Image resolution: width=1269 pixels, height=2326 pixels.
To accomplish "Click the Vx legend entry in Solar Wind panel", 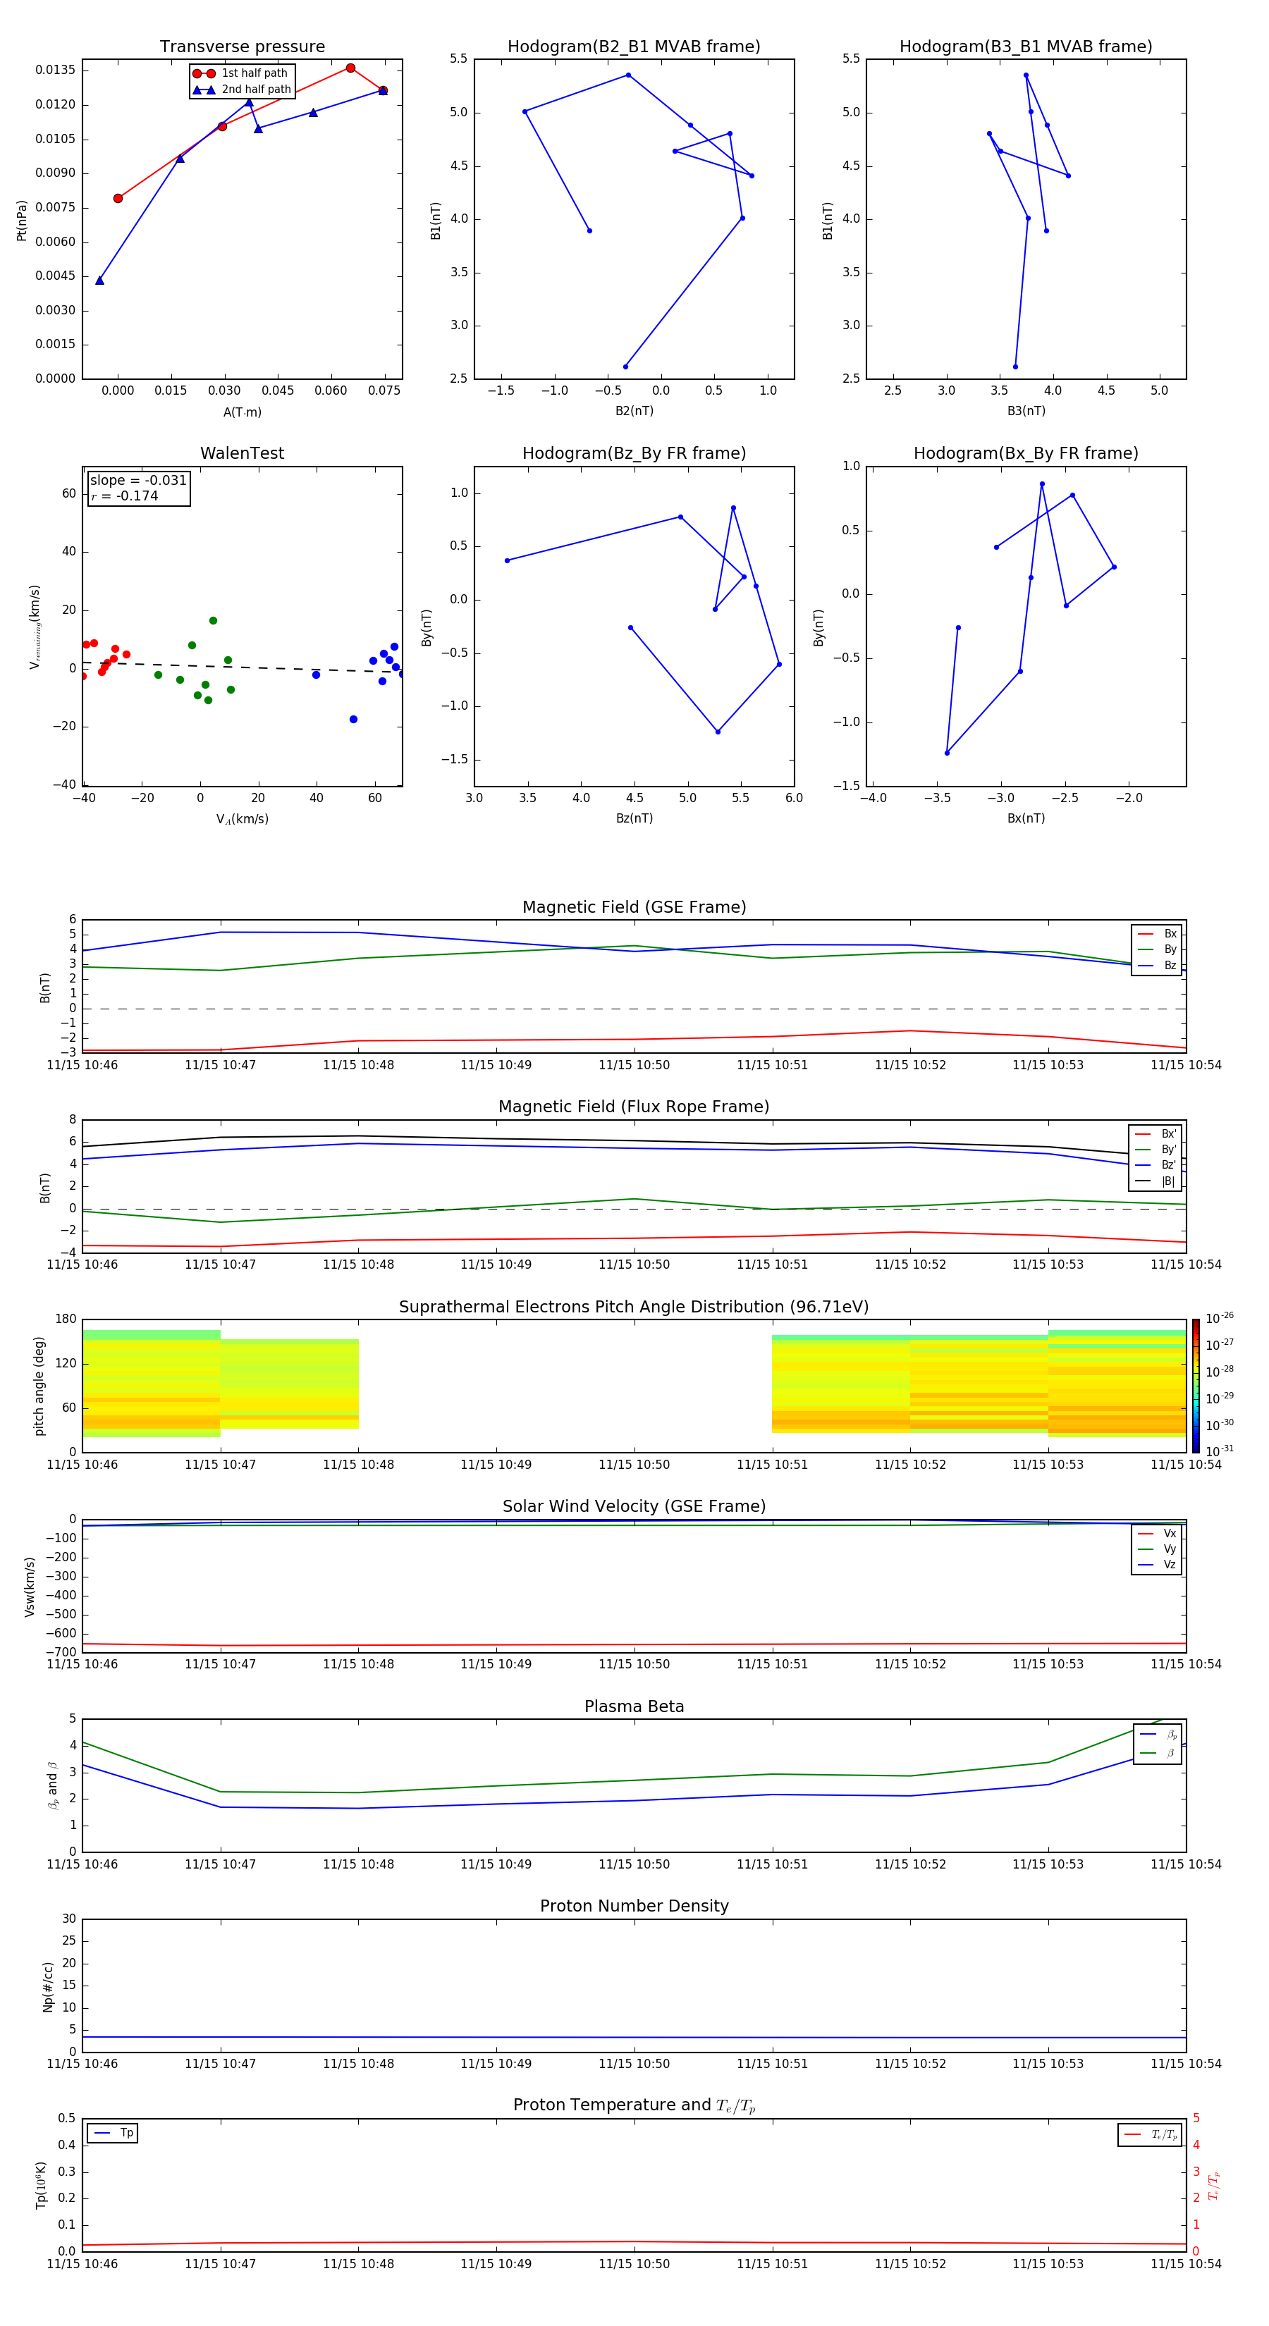I will (x=1157, y=1533).
